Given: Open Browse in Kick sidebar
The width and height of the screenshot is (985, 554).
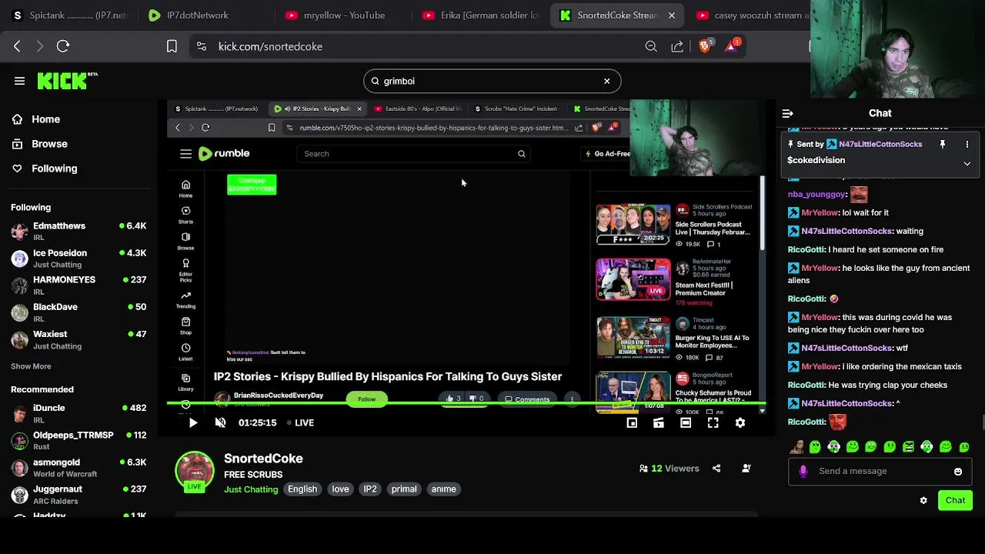Looking at the screenshot, I should (x=40, y=144).
